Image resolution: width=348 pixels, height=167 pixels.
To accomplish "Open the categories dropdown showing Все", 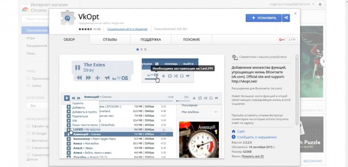I will (x=38, y=106).
